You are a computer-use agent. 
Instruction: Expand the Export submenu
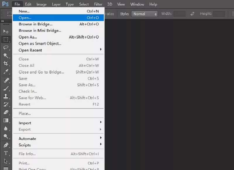[x=58, y=129]
